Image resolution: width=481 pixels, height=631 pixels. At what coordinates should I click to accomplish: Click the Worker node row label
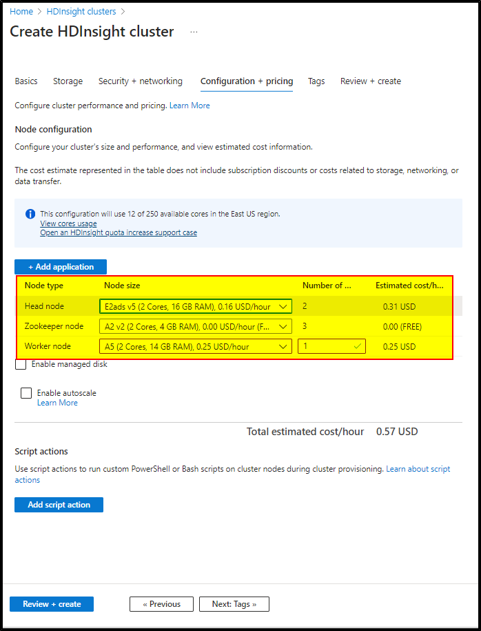point(46,346)
